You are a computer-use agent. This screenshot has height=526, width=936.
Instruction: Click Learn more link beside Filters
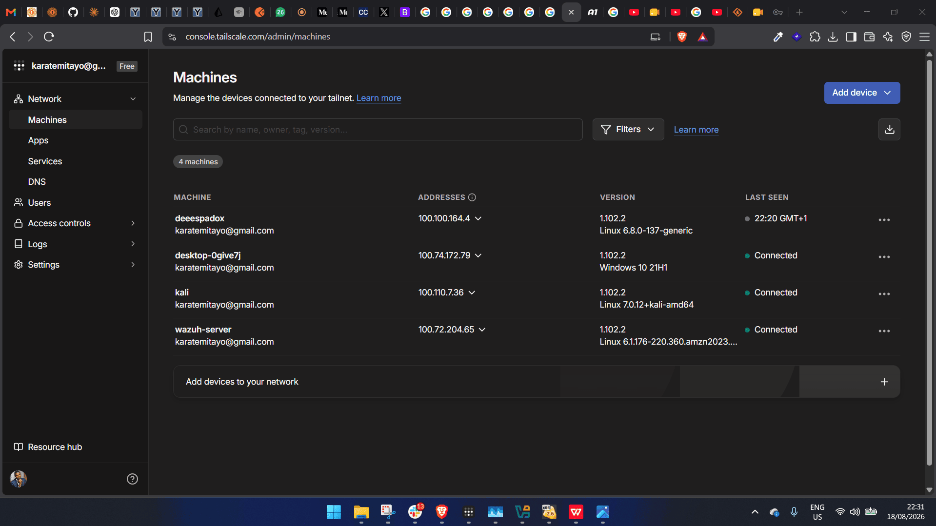(x=696, y=130)
